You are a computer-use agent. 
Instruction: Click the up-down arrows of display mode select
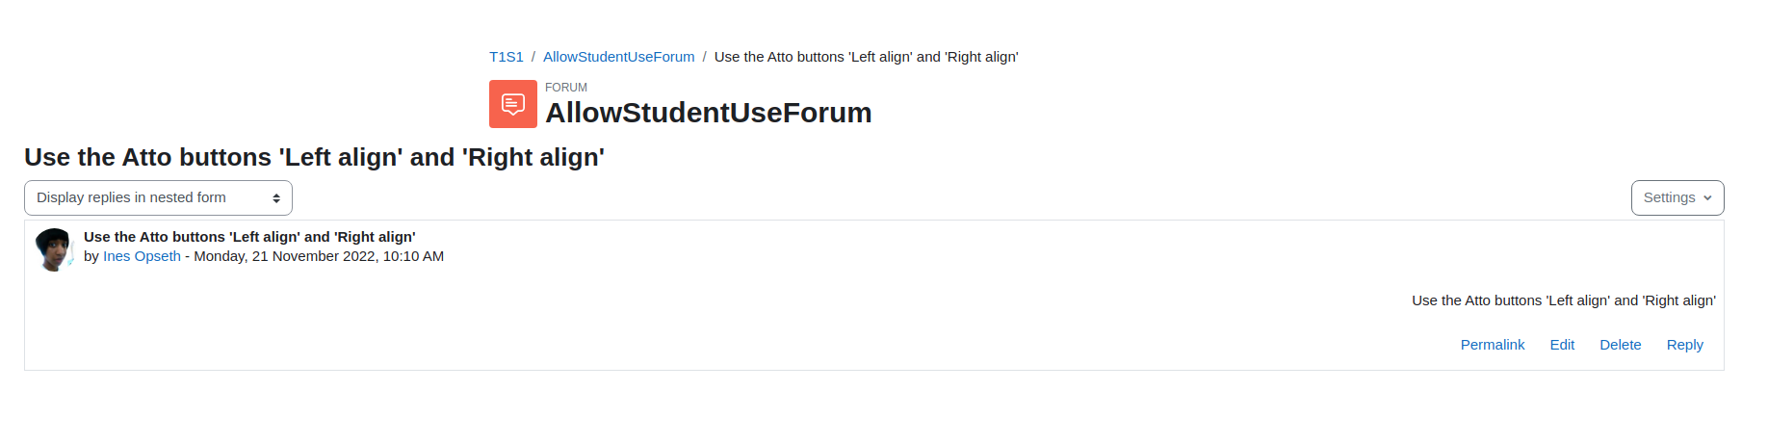276,198
